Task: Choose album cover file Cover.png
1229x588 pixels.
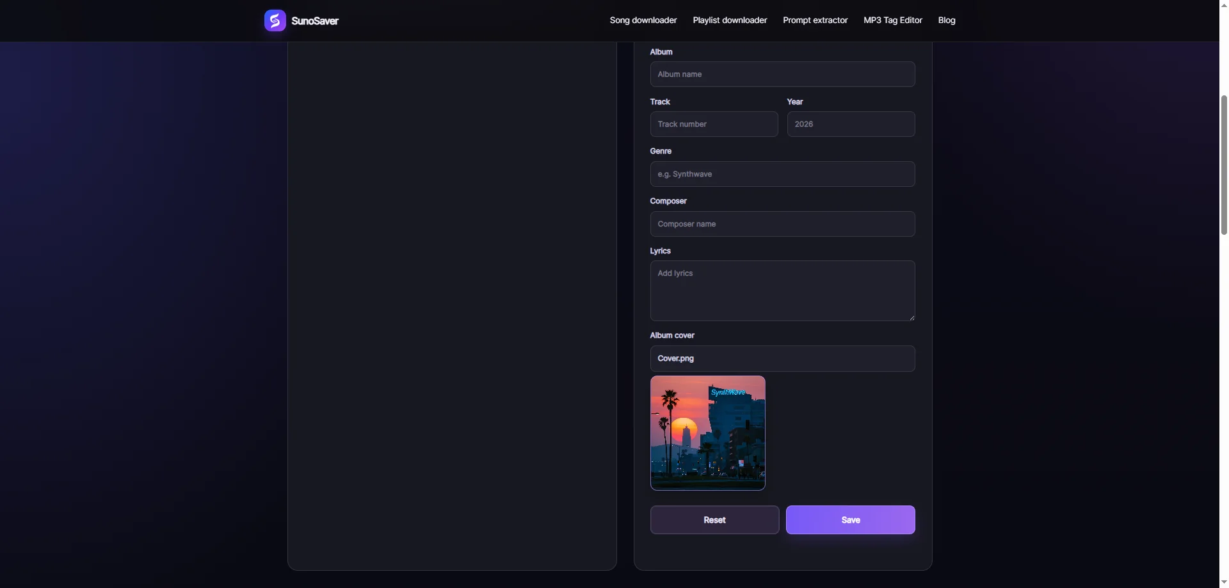Action: coord(782,358)
